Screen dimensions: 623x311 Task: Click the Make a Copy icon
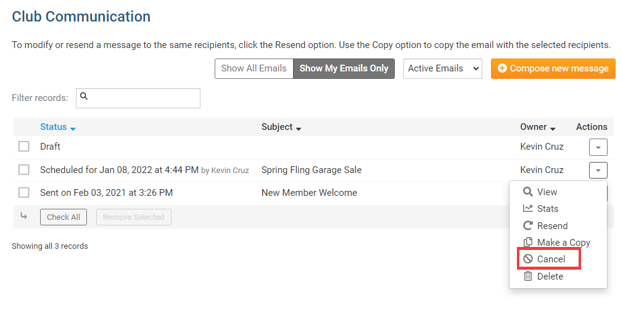click(527, 242)
